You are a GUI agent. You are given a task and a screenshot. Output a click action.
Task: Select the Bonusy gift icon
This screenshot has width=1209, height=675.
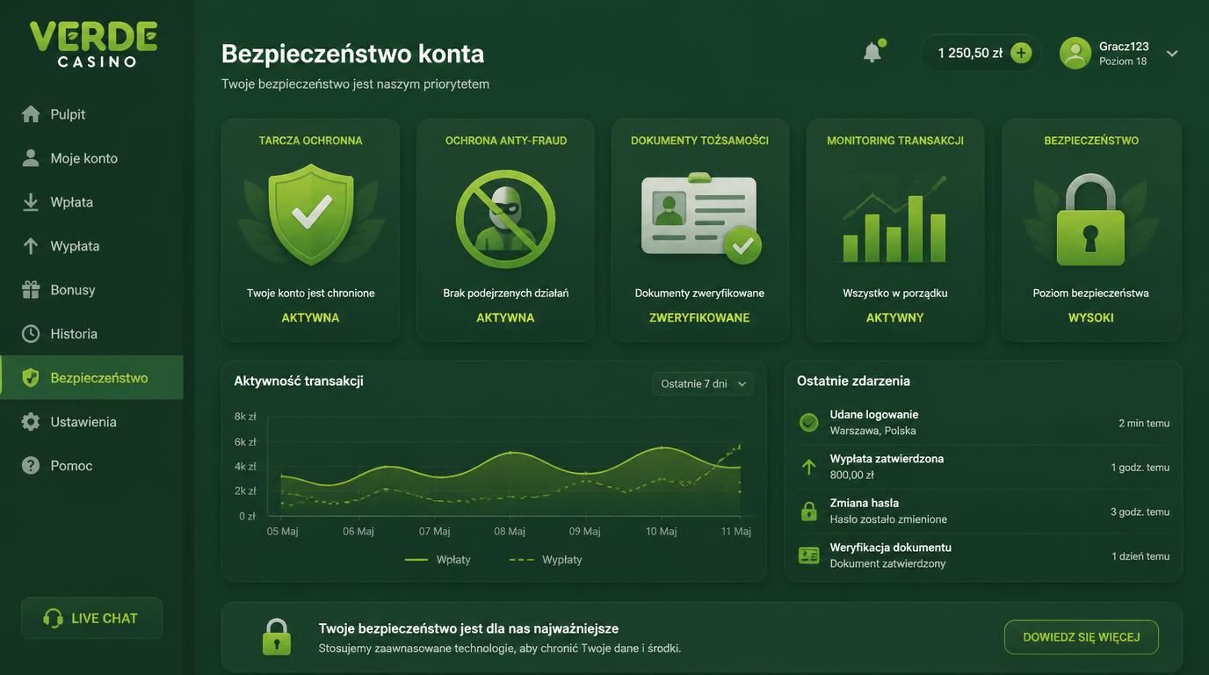[x=31, y=289]
